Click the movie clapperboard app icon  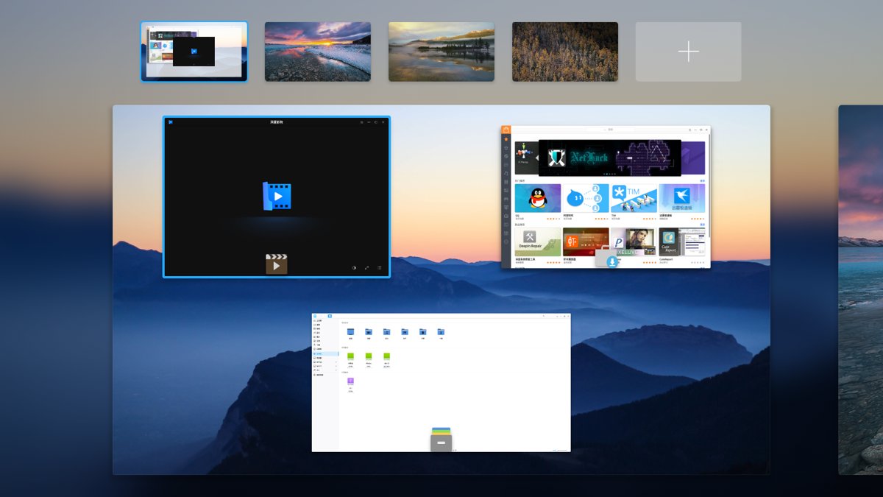277,264
